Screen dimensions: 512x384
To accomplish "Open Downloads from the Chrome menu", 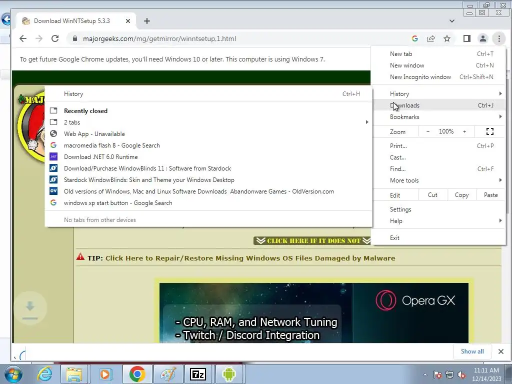I will pos(438,105).
